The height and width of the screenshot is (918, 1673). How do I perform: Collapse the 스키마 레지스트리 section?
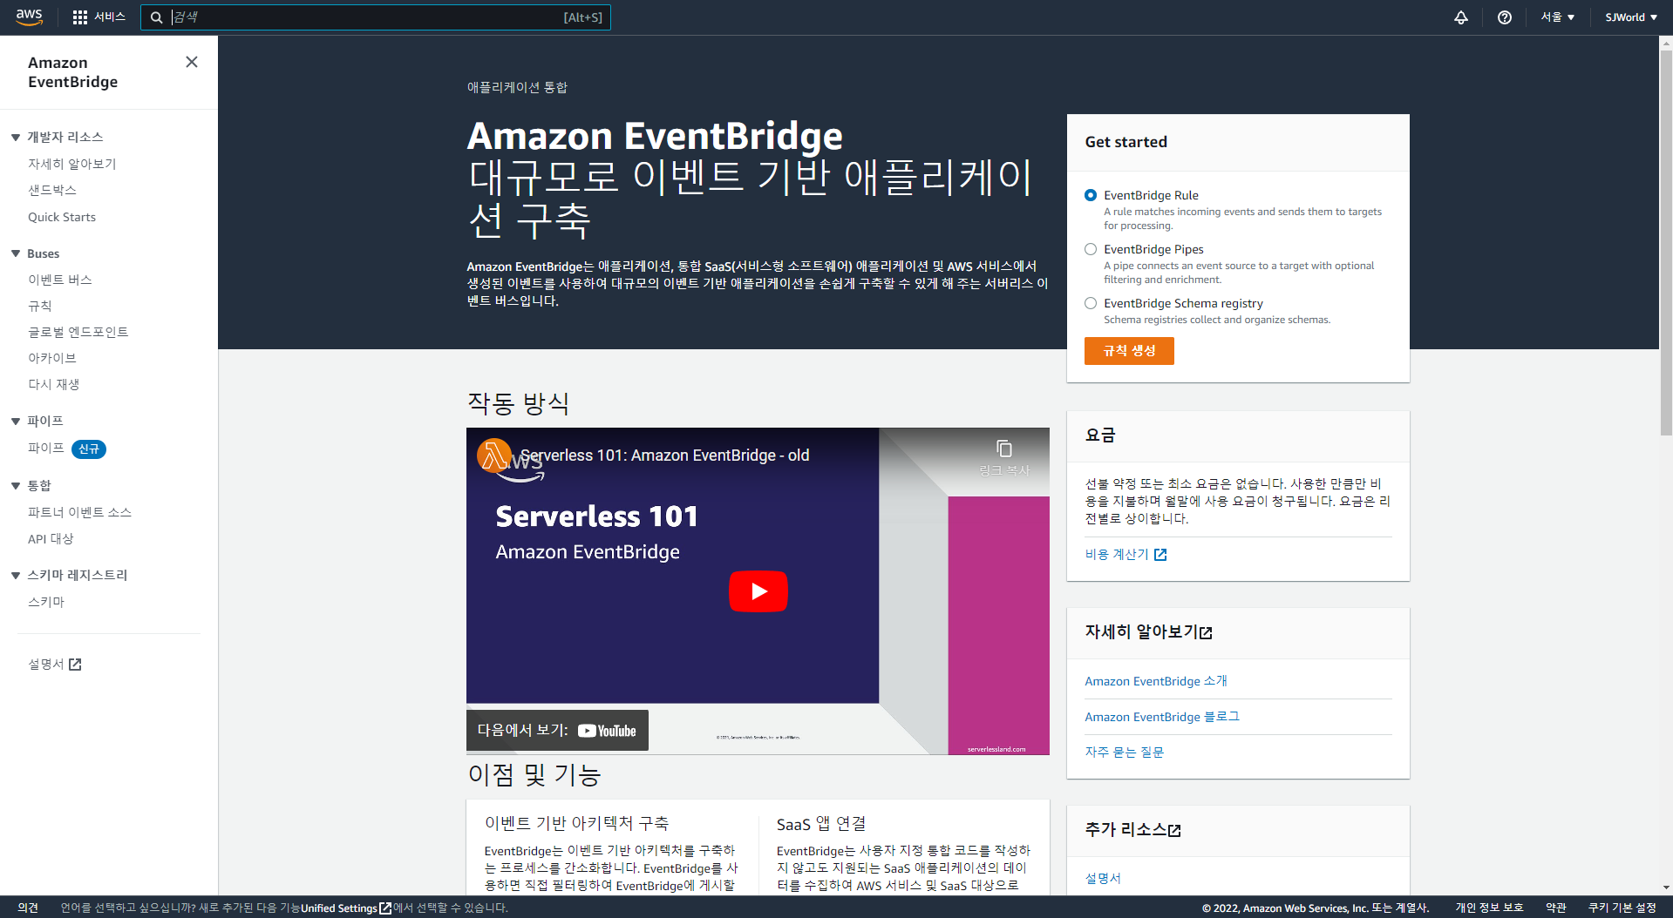click(16, 576)
